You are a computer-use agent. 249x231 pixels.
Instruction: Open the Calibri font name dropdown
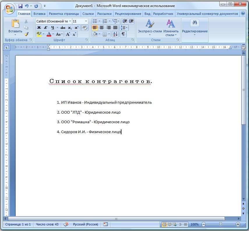[x=70, y=21]
